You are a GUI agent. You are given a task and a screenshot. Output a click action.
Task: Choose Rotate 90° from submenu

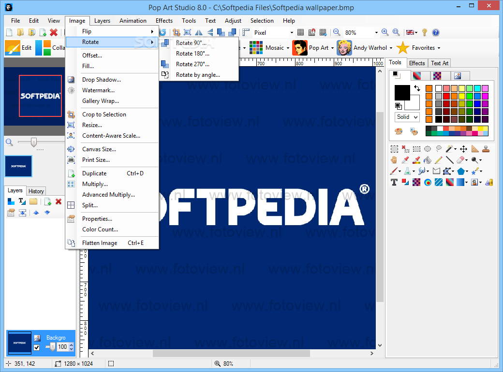199,43
